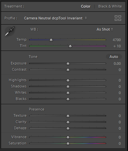Click the Tint slider handle
This screenshot has width=128, height=151.
[x=70, y=46]
